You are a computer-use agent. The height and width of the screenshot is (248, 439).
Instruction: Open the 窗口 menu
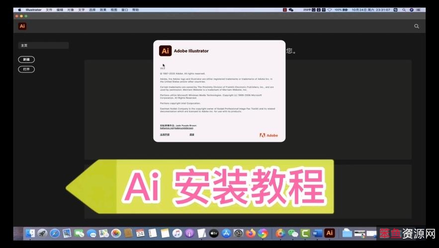[125, 10]
